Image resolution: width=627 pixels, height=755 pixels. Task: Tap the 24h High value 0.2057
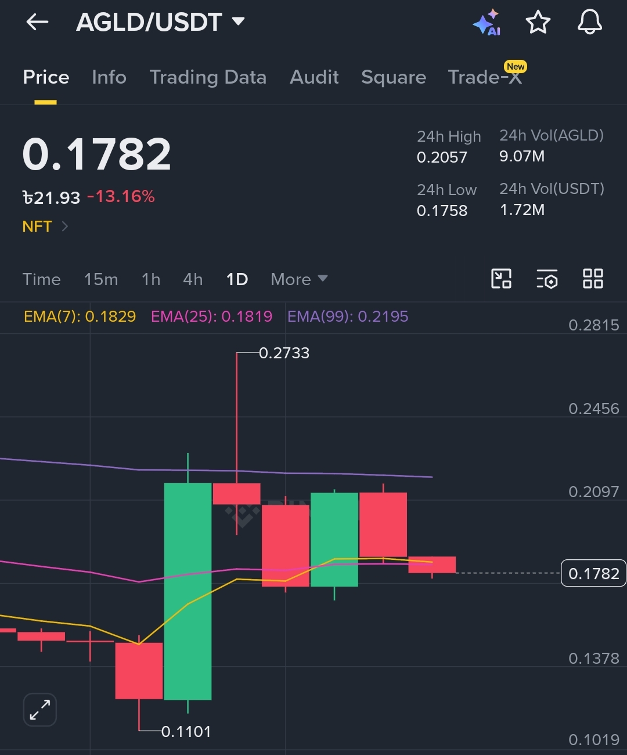(442, 157)
